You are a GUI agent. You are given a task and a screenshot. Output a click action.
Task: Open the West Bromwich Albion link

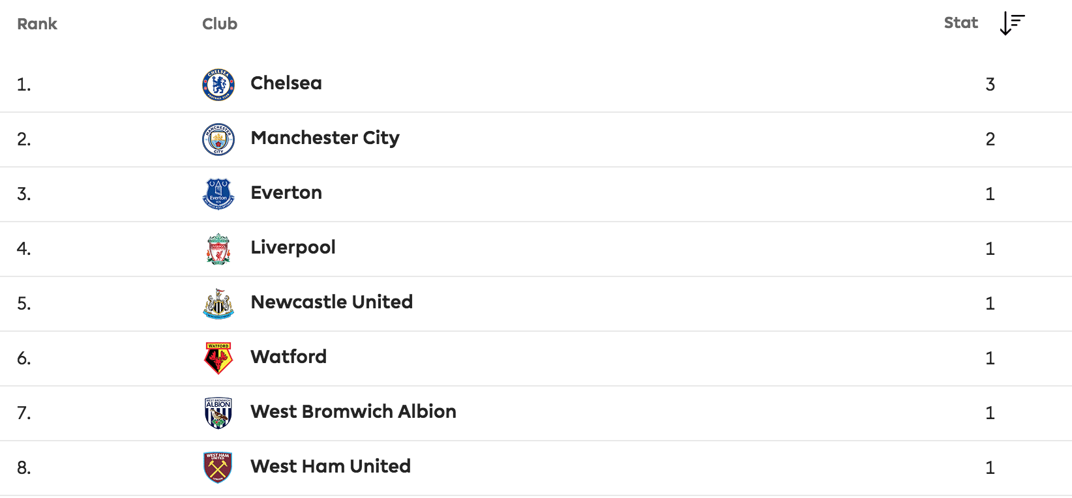pos(353,412)
